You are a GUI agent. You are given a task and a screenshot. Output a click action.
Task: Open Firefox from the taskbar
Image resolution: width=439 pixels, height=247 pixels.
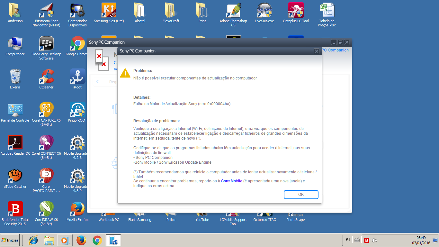[81, 240]
